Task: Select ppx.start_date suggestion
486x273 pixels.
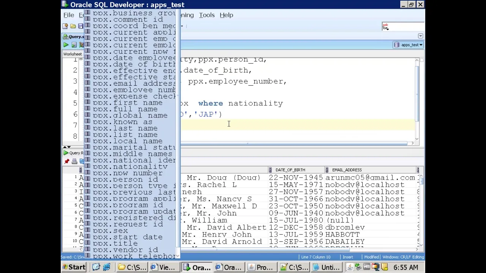Action: [130, 237]
